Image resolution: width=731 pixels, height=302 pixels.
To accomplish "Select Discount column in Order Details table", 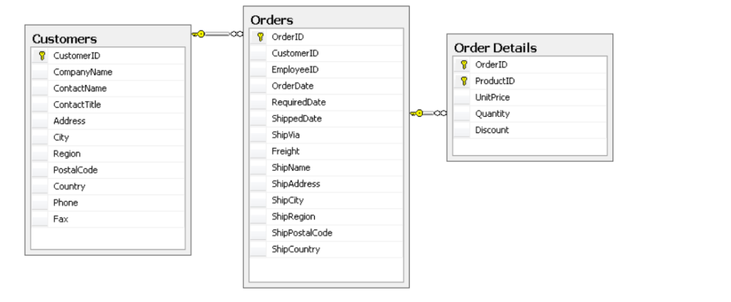I will pyautogui.click(x=530, y=130).
